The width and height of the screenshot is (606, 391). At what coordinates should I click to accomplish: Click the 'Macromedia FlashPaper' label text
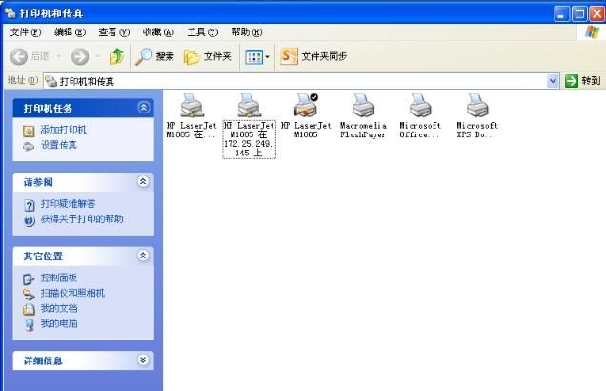(x=363, y=131)
